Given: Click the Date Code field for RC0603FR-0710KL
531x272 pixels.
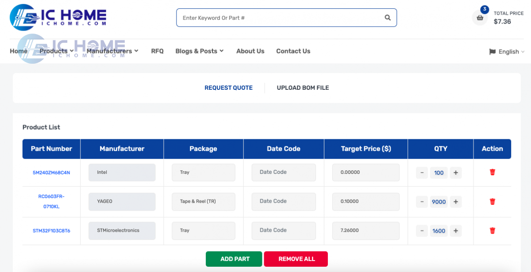Looking at the screenshot, I should [x=284, y=202].
